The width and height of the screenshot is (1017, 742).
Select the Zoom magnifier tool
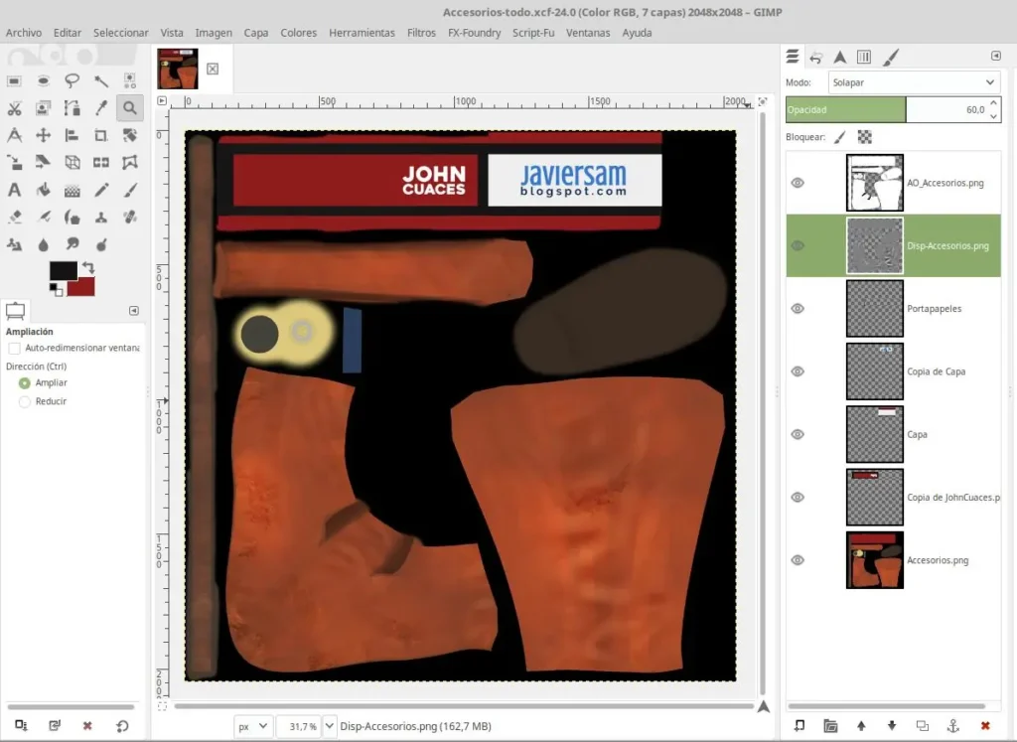tap(130, 107)
